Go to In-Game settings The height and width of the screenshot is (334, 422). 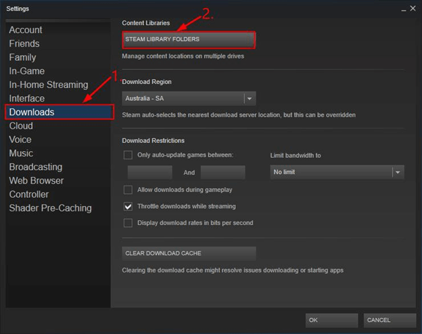[27, 71]
